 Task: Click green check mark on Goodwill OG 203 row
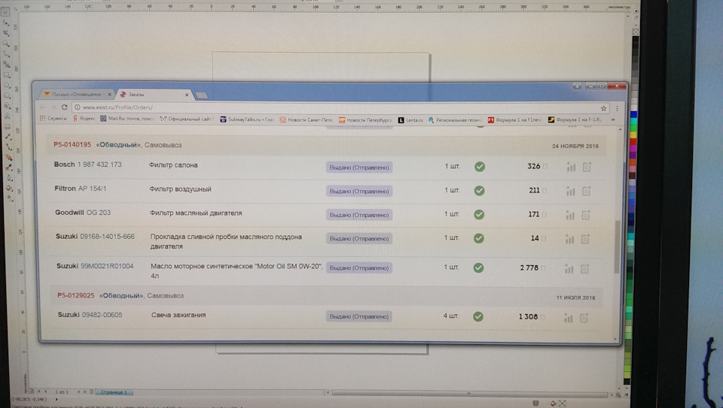click(x=480, y=214)
